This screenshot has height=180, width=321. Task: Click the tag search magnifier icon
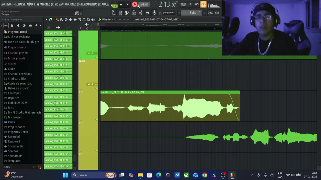tap(39, 167)
